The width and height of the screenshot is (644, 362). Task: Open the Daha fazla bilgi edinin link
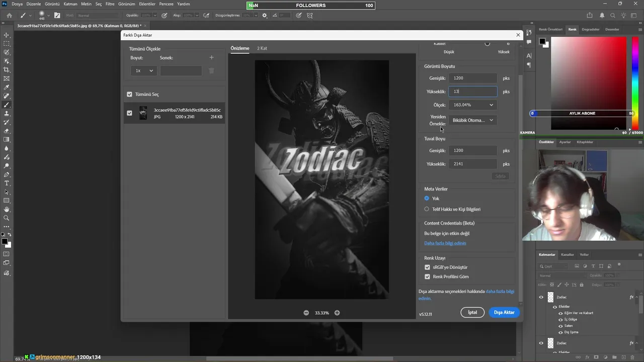(445, 243)
